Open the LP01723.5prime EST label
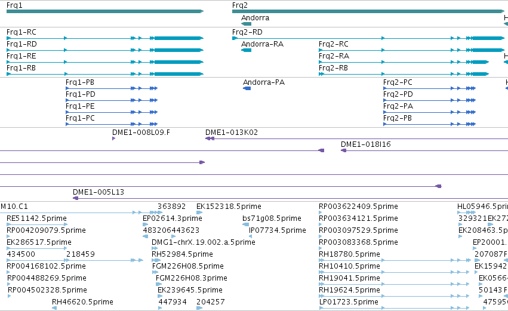 tap(349, 302)
